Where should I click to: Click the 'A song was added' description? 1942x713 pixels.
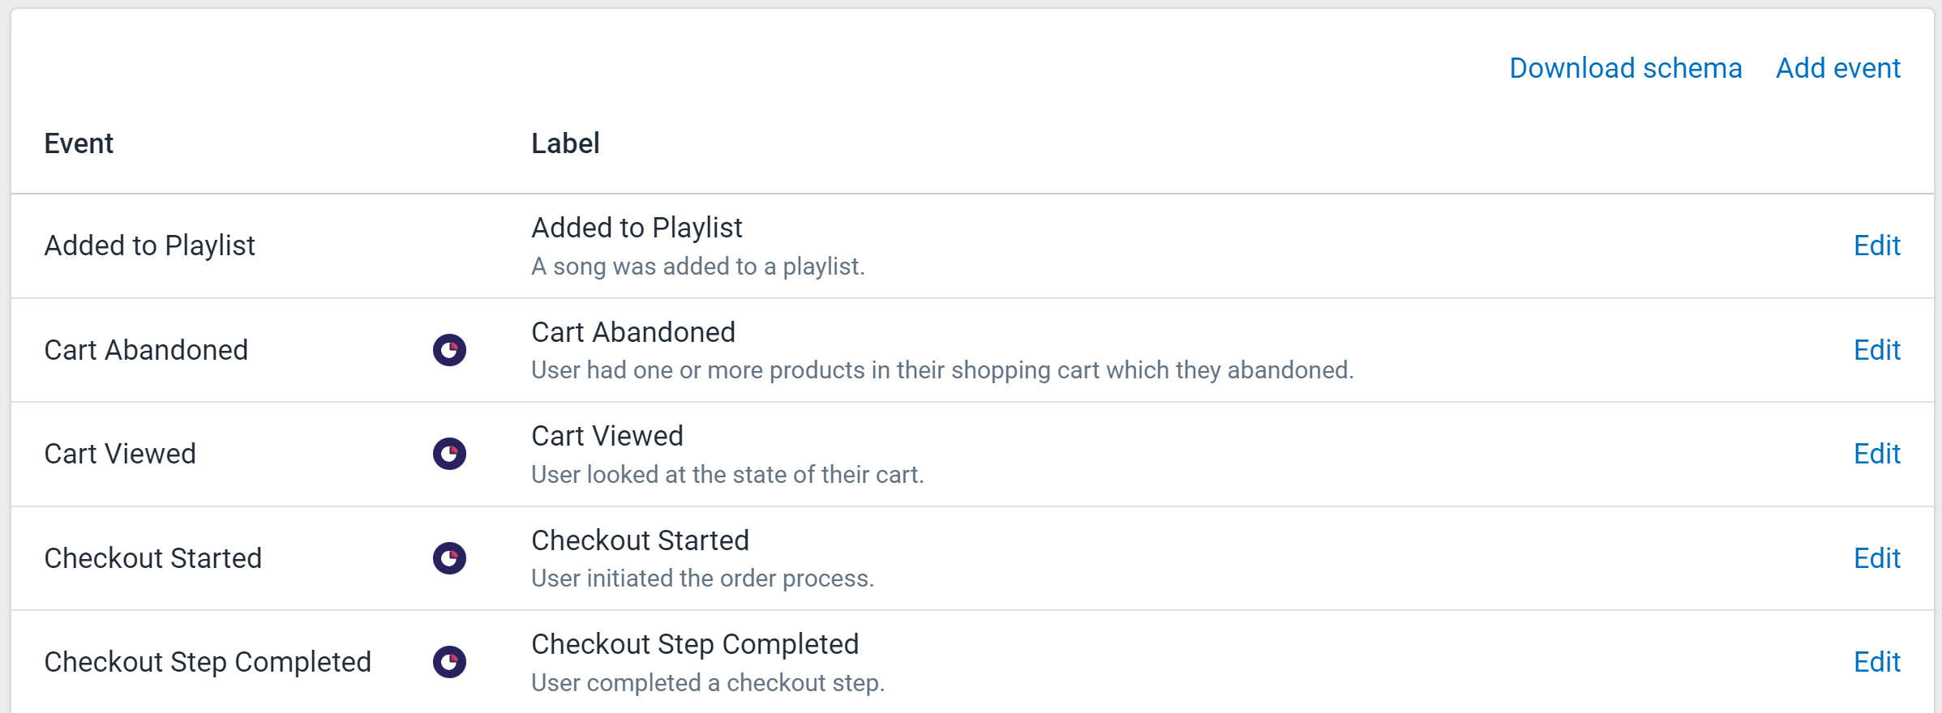pos(698,267)
